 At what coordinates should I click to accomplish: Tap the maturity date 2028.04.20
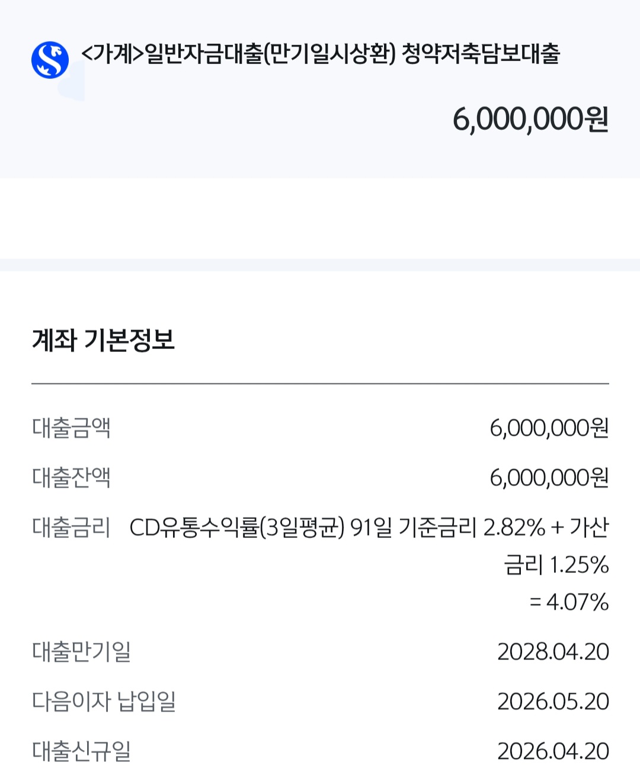click(553, 652)
